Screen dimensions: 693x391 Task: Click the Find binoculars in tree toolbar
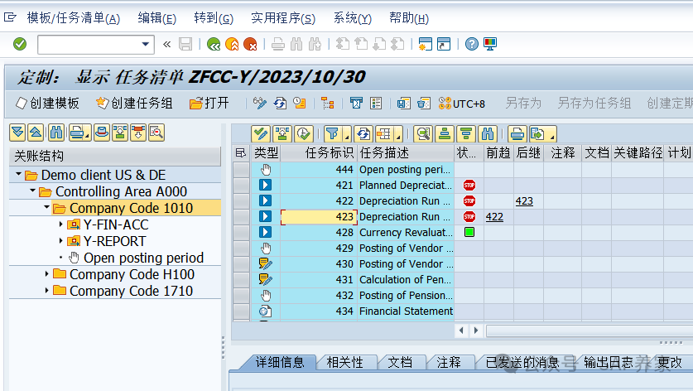[56, 133]
